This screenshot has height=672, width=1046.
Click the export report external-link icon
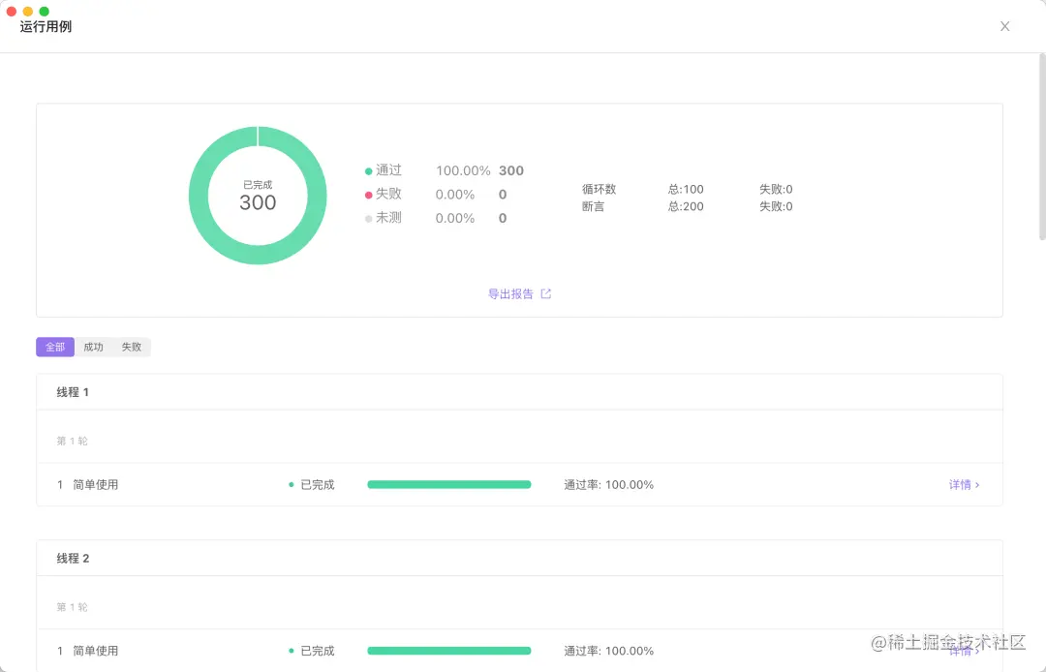coord(545,293)
